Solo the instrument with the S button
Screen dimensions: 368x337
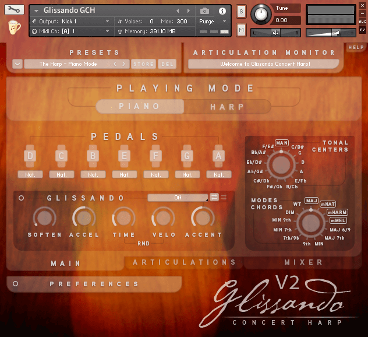(241, 11)
